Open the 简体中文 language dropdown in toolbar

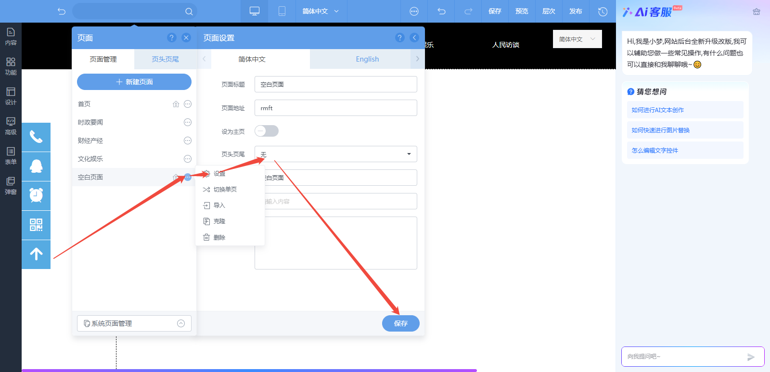point(321,11)
